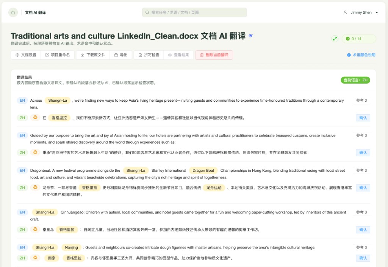Click 项目重命名 rename project button
This screenshot has height=267, width=388.
58,55
